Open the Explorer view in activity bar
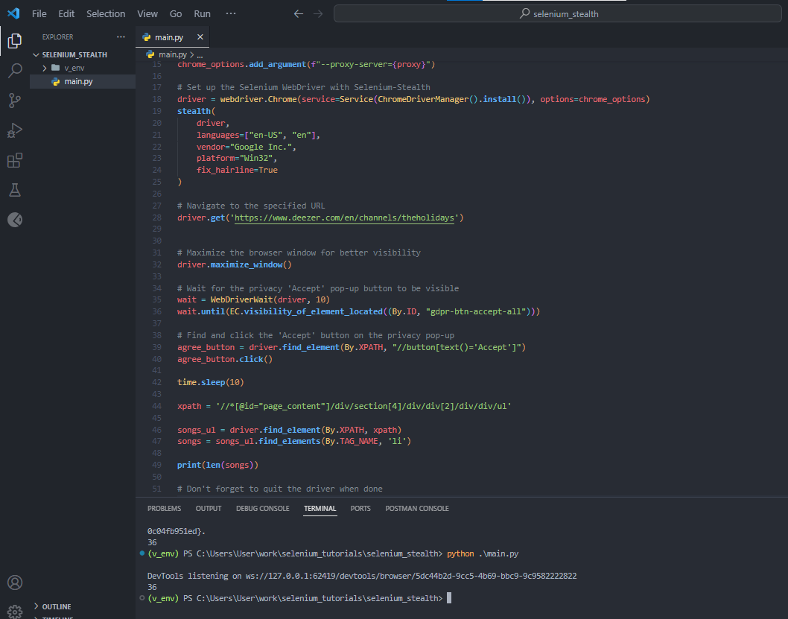788x619 pixels. (x=15, y=41)
